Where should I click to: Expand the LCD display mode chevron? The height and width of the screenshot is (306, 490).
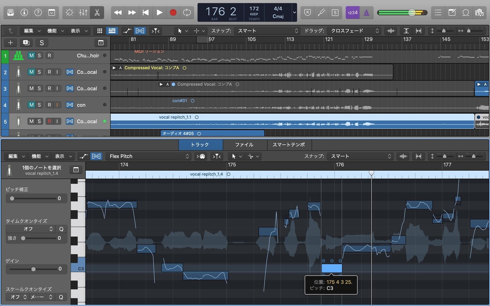pyautogui.click(x=294, y=12)
